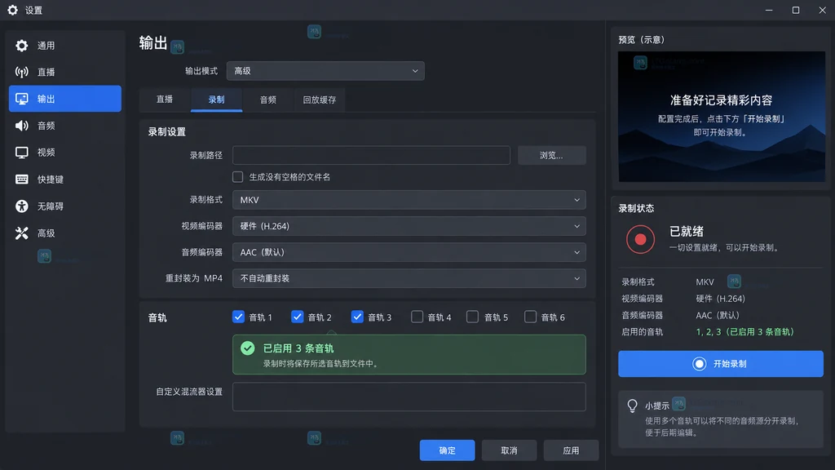Viewport: 835px width, 470px height.
Task: Click the Accessibility person icon
Action: (x=22, y=206)
